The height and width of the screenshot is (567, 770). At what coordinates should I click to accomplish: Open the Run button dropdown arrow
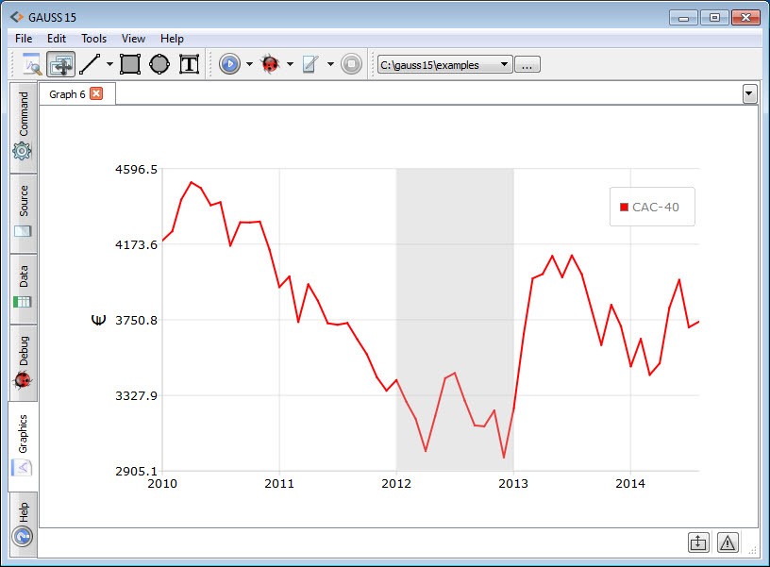coord(249,65)
